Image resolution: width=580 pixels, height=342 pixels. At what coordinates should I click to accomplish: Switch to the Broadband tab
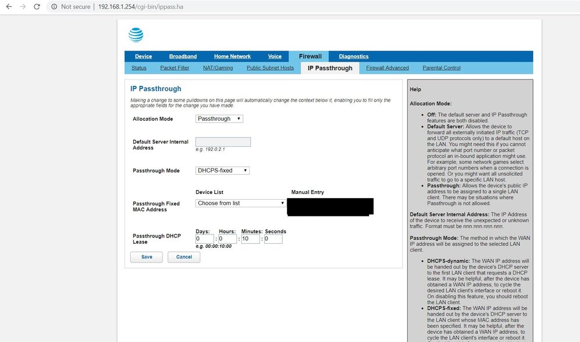(x=182, y=56)
